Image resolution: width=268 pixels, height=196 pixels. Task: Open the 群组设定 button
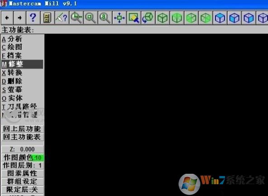(22, 181)
